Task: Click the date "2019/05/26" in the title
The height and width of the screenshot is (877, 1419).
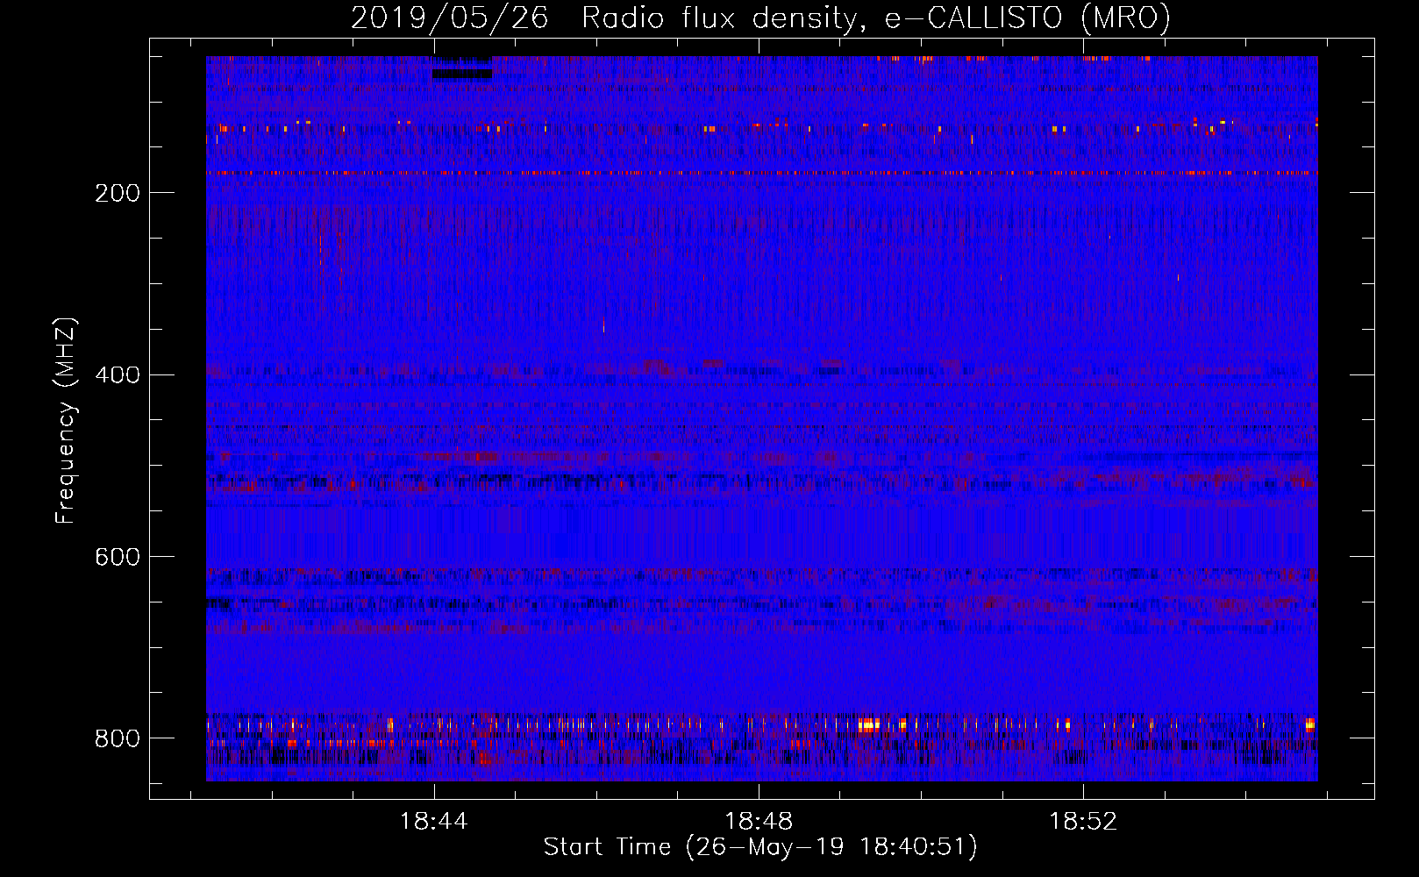Action: click(x=450, y=18)
